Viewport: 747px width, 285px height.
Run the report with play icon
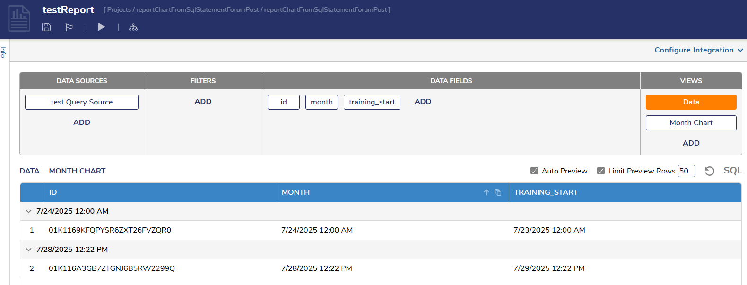click(x=101, y=27)
